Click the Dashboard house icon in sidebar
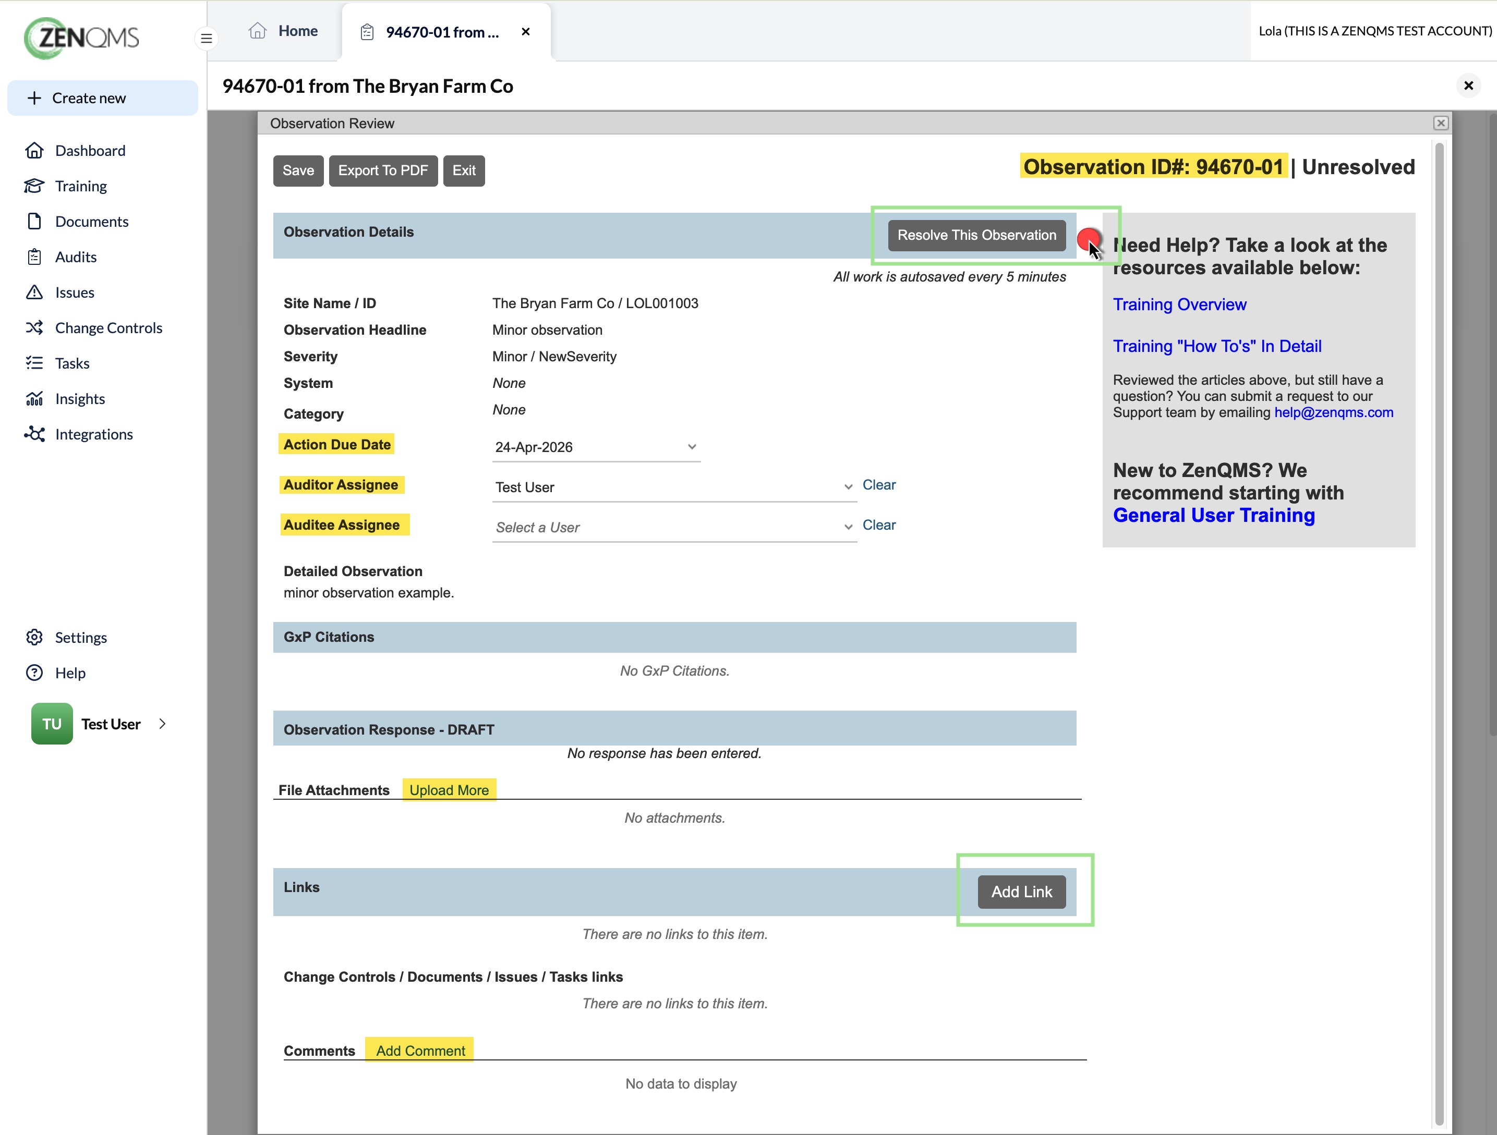The width and height of the screenshot is (1497, 1135). tap(34, 151)
